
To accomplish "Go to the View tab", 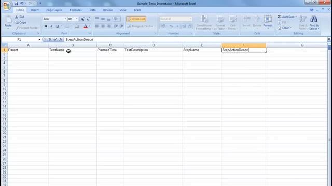I will (x=123, y=10).
